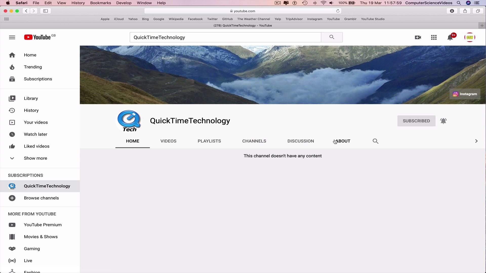The image size is (486, 273).
Task: Click the CSV channel account avatar
Action: tap(470, 37)
